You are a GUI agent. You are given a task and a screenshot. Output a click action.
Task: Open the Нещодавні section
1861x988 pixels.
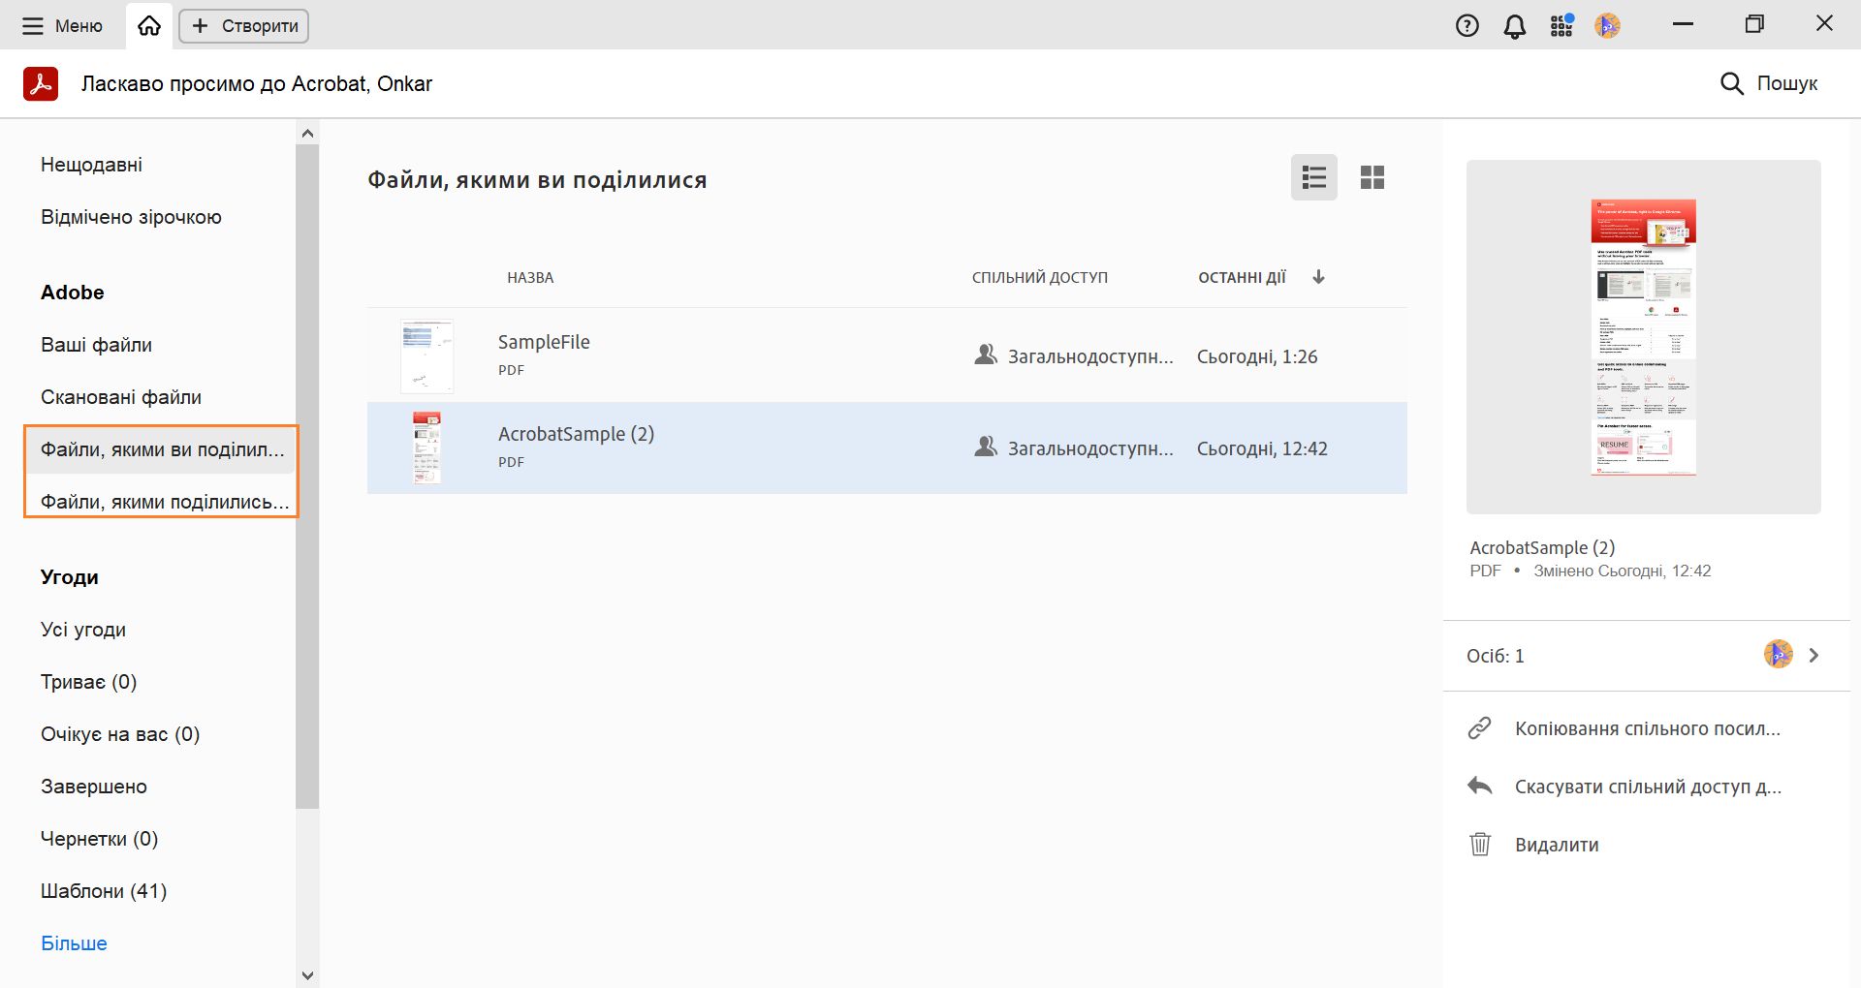(x=91, y=165)
